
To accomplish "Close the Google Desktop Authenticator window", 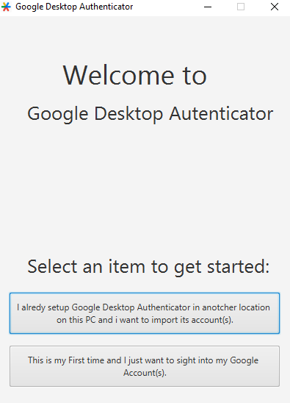I will click(275, 7).
